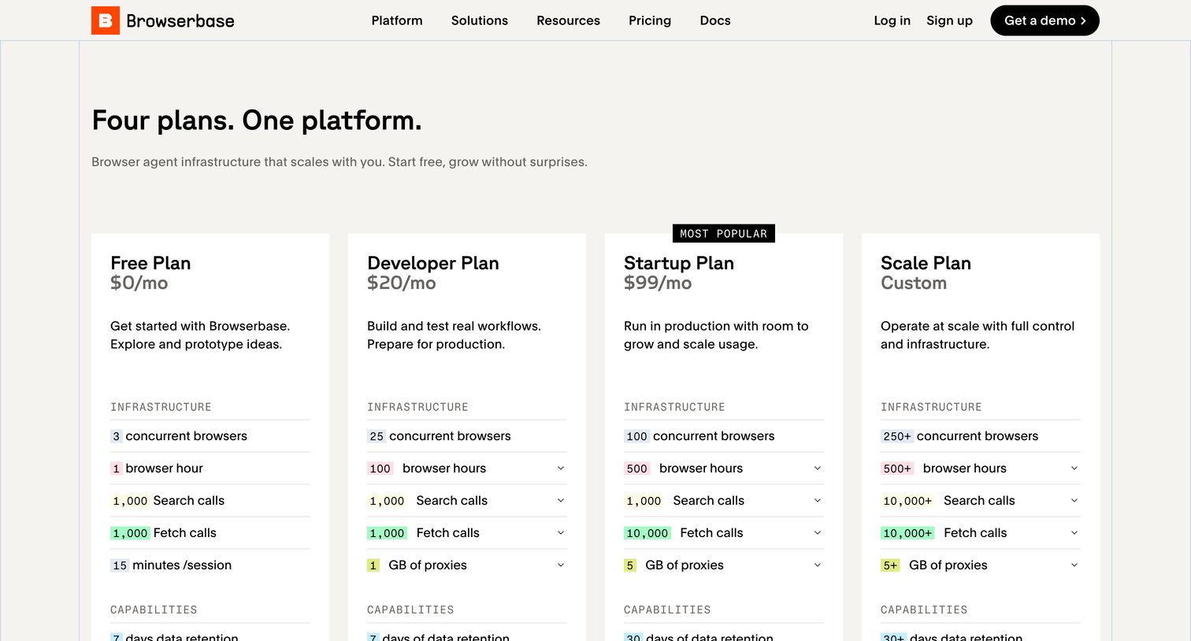Expand Scale Plan browser hours chevron
Screen dimensions: 1191x641
1074,469
